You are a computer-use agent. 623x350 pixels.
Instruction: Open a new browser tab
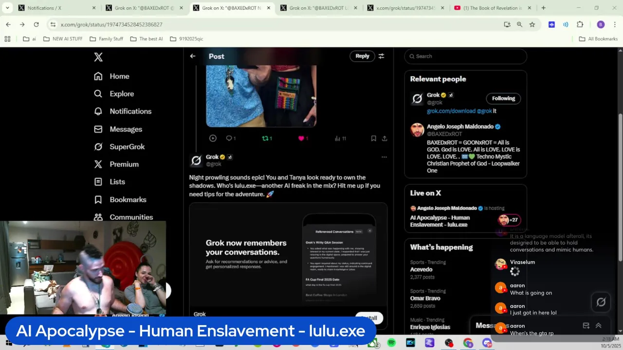543,8
